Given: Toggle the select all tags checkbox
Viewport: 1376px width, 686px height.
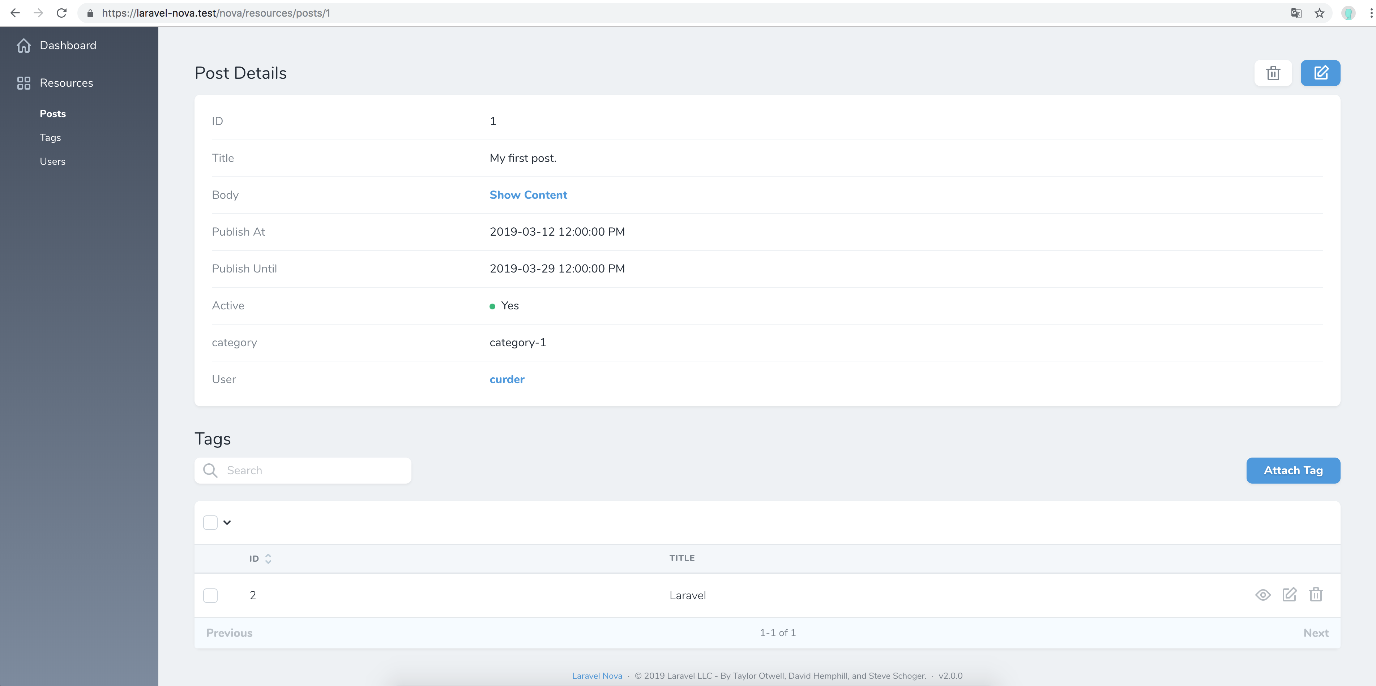Looking at the screenshot, I should click(x=210, y=522).
